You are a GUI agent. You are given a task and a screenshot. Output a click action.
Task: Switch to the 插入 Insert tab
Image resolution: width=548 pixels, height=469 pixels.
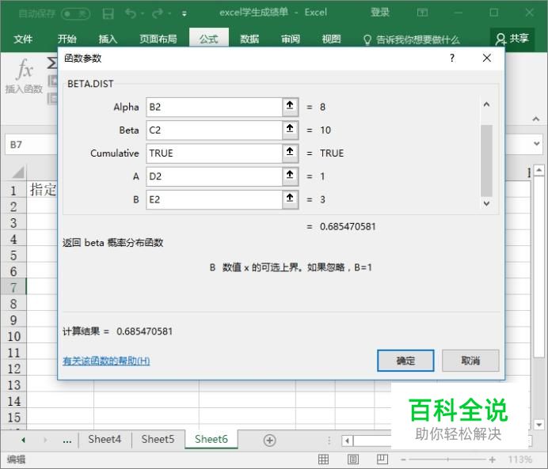click(108, 39)
